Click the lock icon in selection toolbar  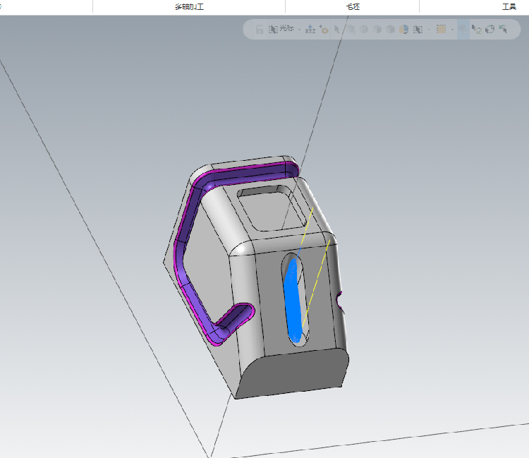pos(260,30)
